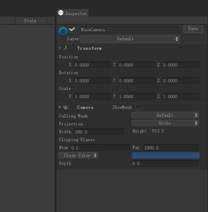Open the Clear Color mode dropdown
Screen dimensions: 208x212
pos(78,155)
